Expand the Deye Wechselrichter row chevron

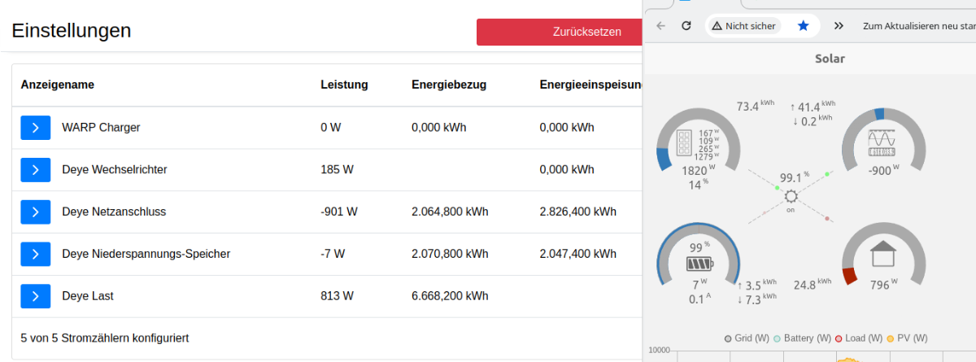tap(36, 169)
